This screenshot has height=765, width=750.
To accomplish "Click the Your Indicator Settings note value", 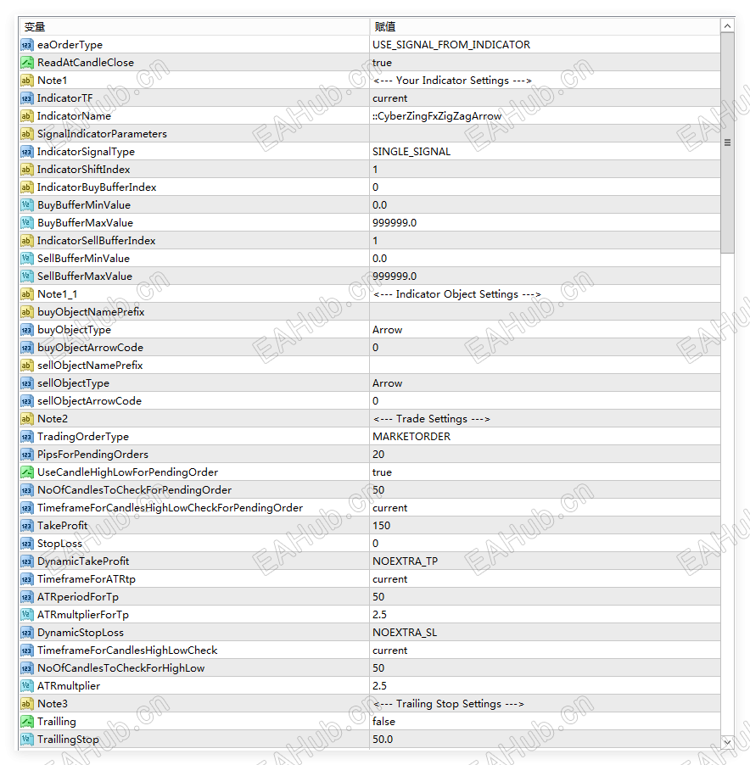I will click(x=452, y=81).
